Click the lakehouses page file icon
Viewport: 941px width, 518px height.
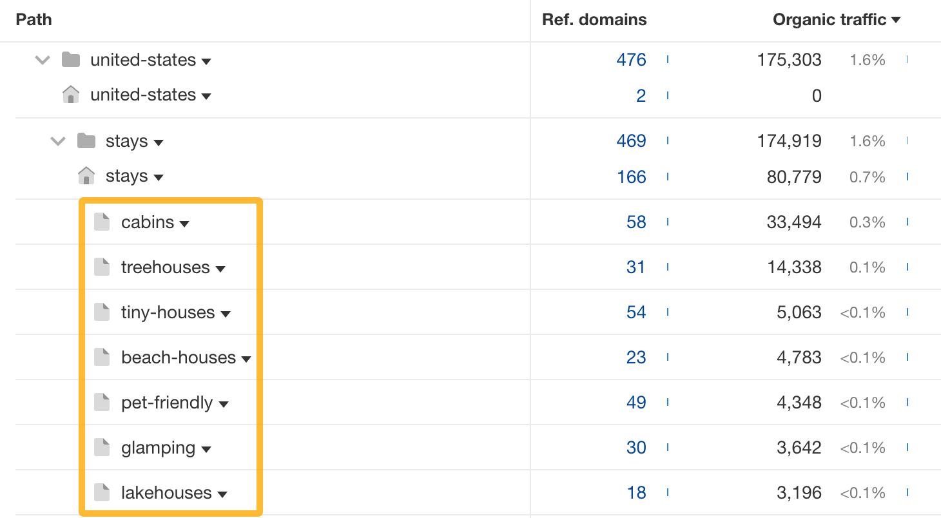pyautogui.click(x=102, y=493)
